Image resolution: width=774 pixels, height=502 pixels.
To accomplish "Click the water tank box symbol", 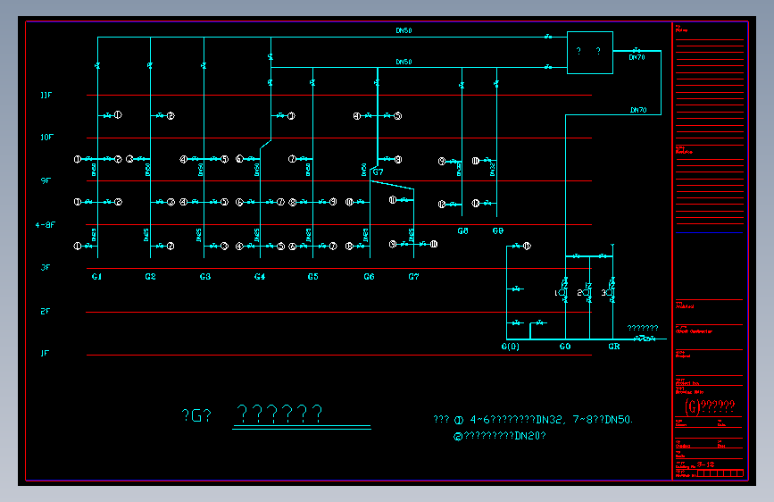I will pos(590,53).
